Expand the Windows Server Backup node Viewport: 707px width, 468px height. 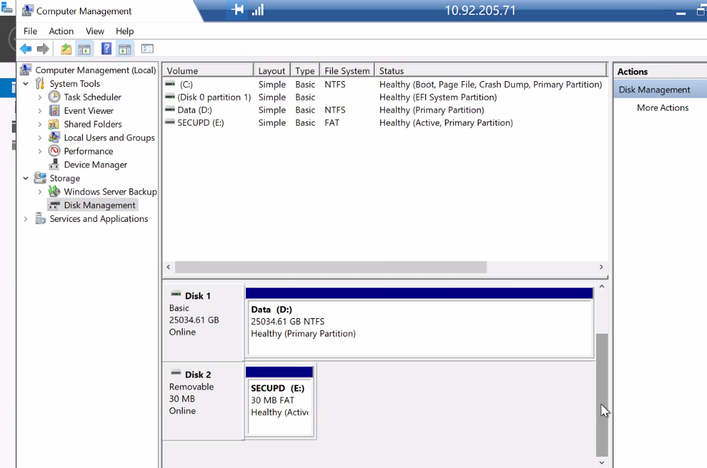[39, 192]
